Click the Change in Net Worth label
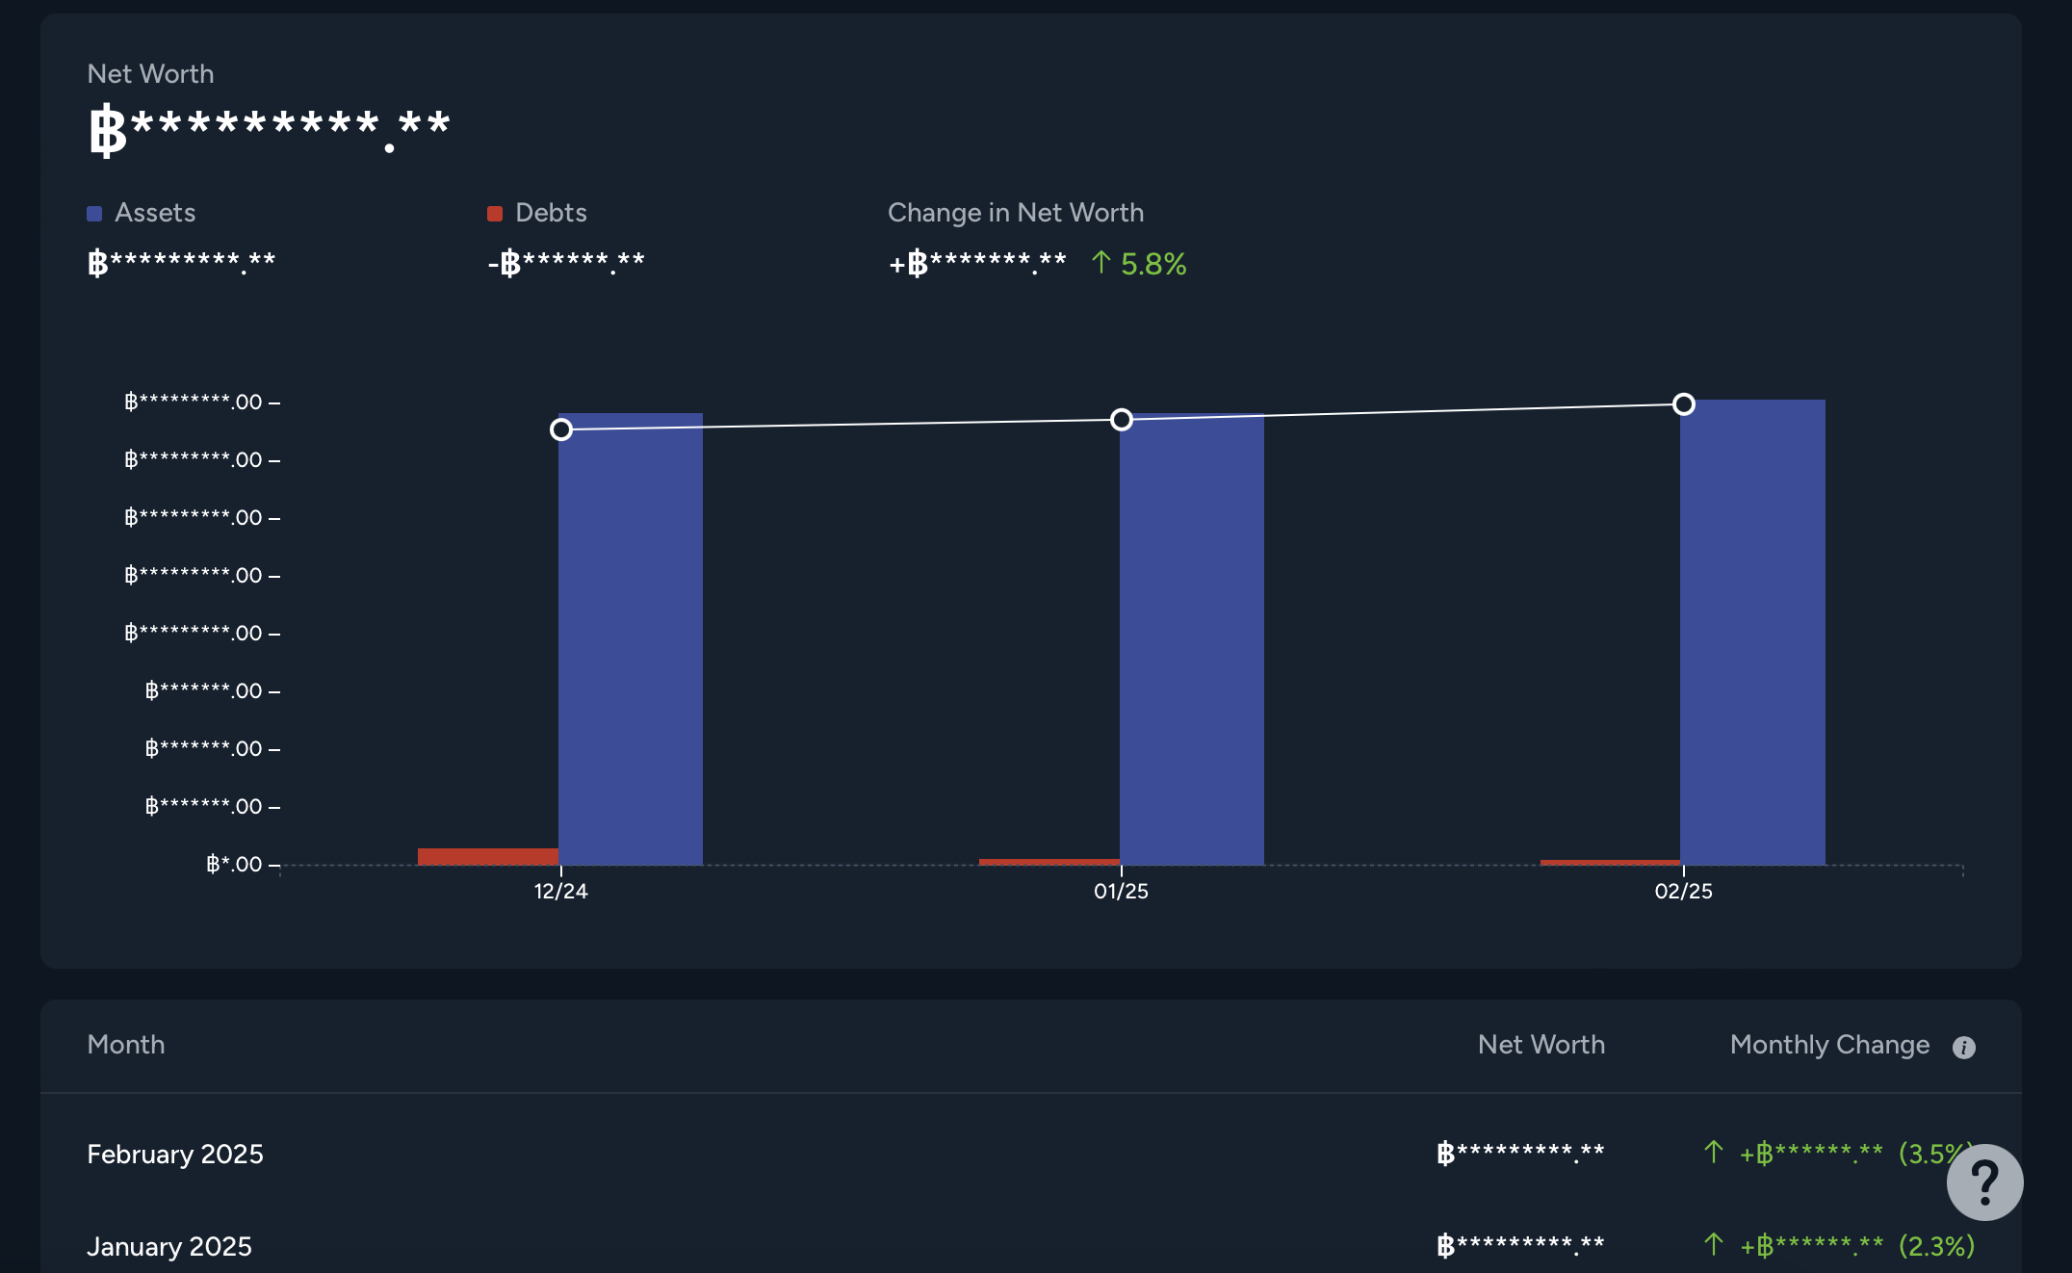 [1016, 213]
